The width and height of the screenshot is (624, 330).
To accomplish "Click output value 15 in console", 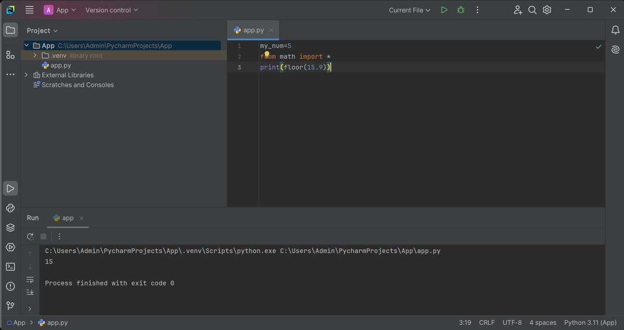I will tap(49, 262).
